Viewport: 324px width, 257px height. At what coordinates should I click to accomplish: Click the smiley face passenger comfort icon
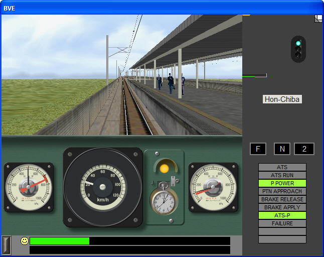[x=25, y=241]
